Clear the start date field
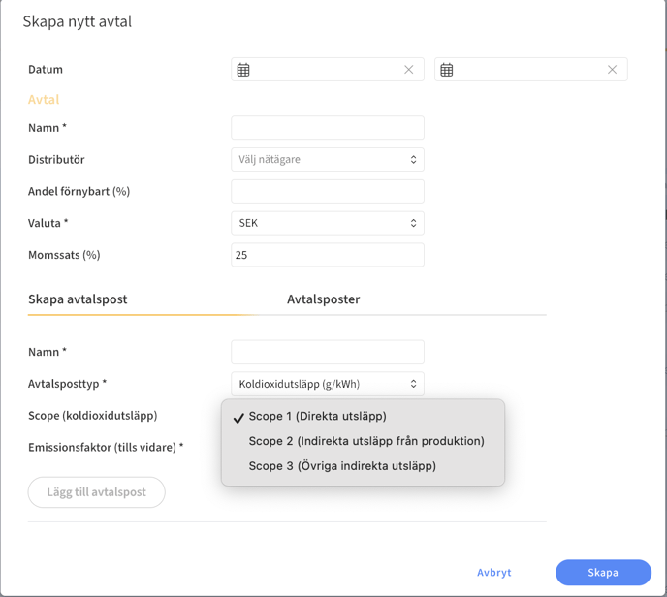Image resolution: width=667 pixels, height=597 pixels. click(409, 70)
